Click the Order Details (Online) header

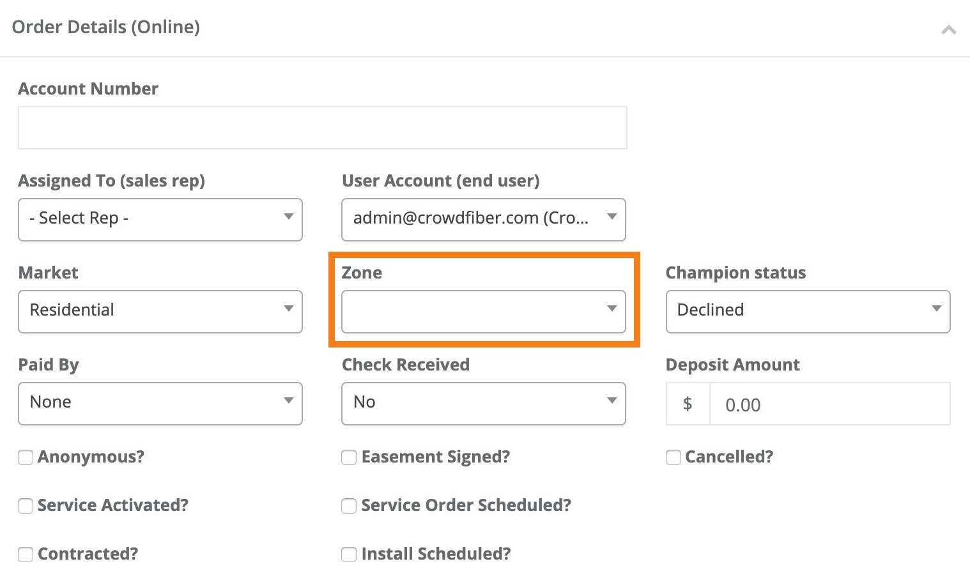(x=106, y=27)
